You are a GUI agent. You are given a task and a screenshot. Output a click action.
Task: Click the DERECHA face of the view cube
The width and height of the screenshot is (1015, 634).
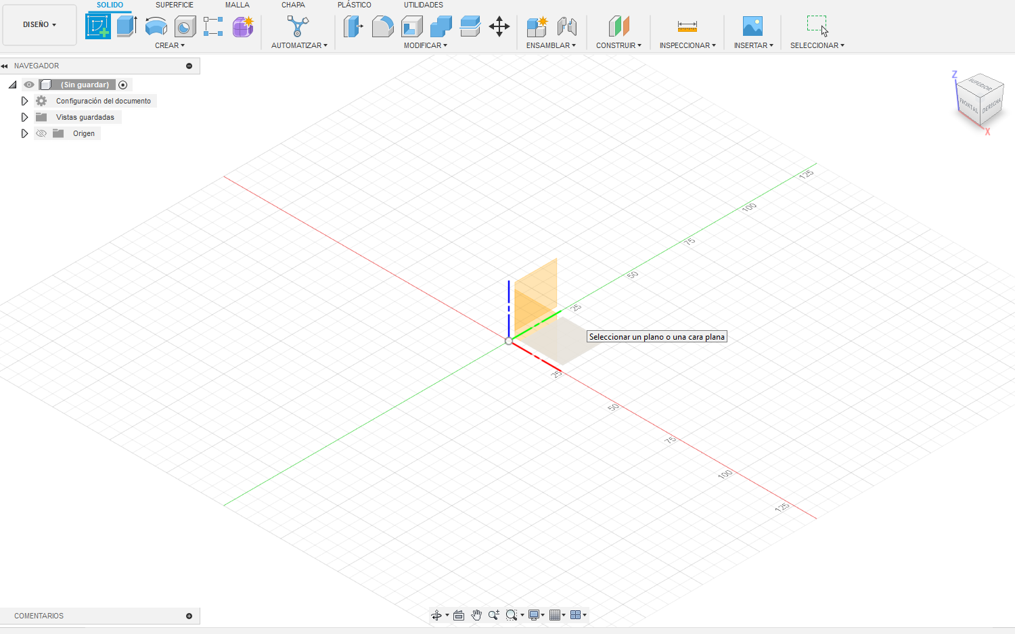(x=992, y=106)
